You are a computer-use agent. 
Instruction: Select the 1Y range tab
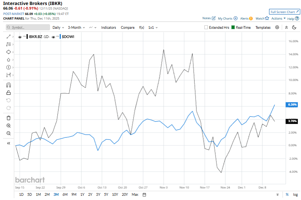[x=82, y=195]
